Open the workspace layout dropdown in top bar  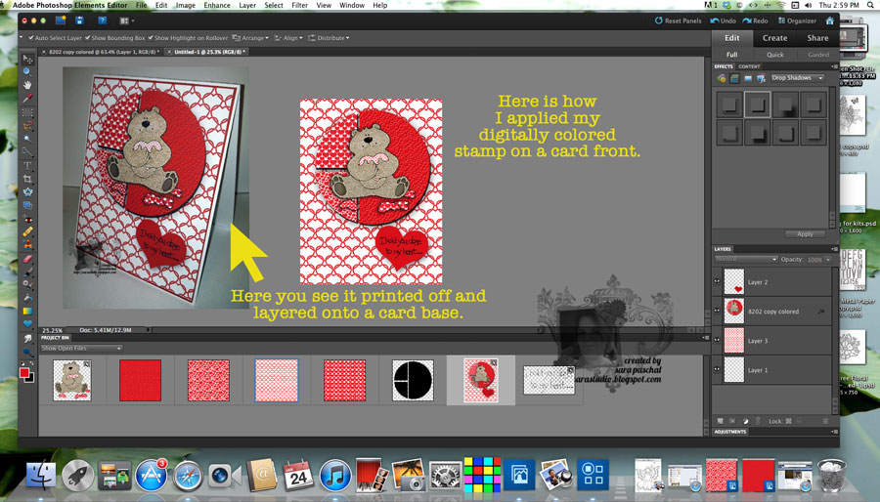[127, 21]
